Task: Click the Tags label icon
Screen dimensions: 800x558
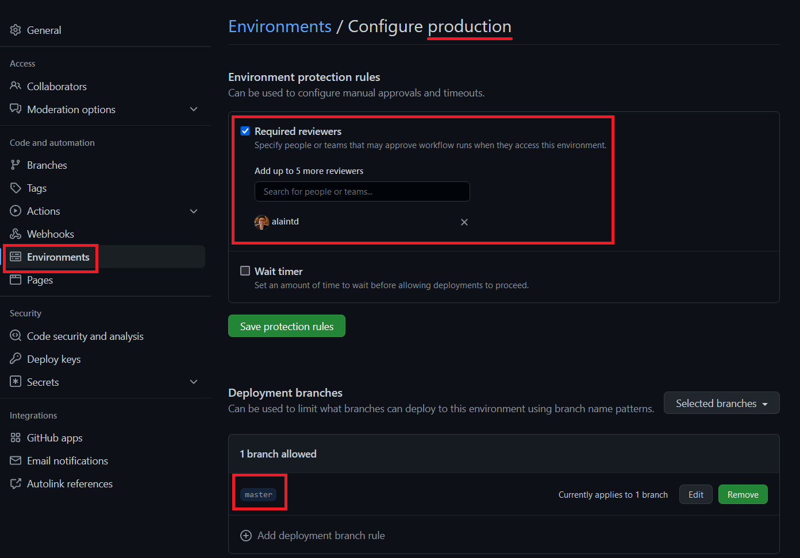Action: click(16, 188)
